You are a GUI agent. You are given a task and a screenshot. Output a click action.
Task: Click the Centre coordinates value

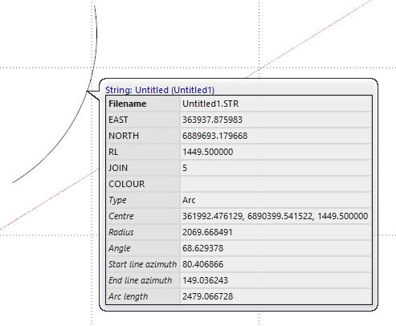coord(275,216)
